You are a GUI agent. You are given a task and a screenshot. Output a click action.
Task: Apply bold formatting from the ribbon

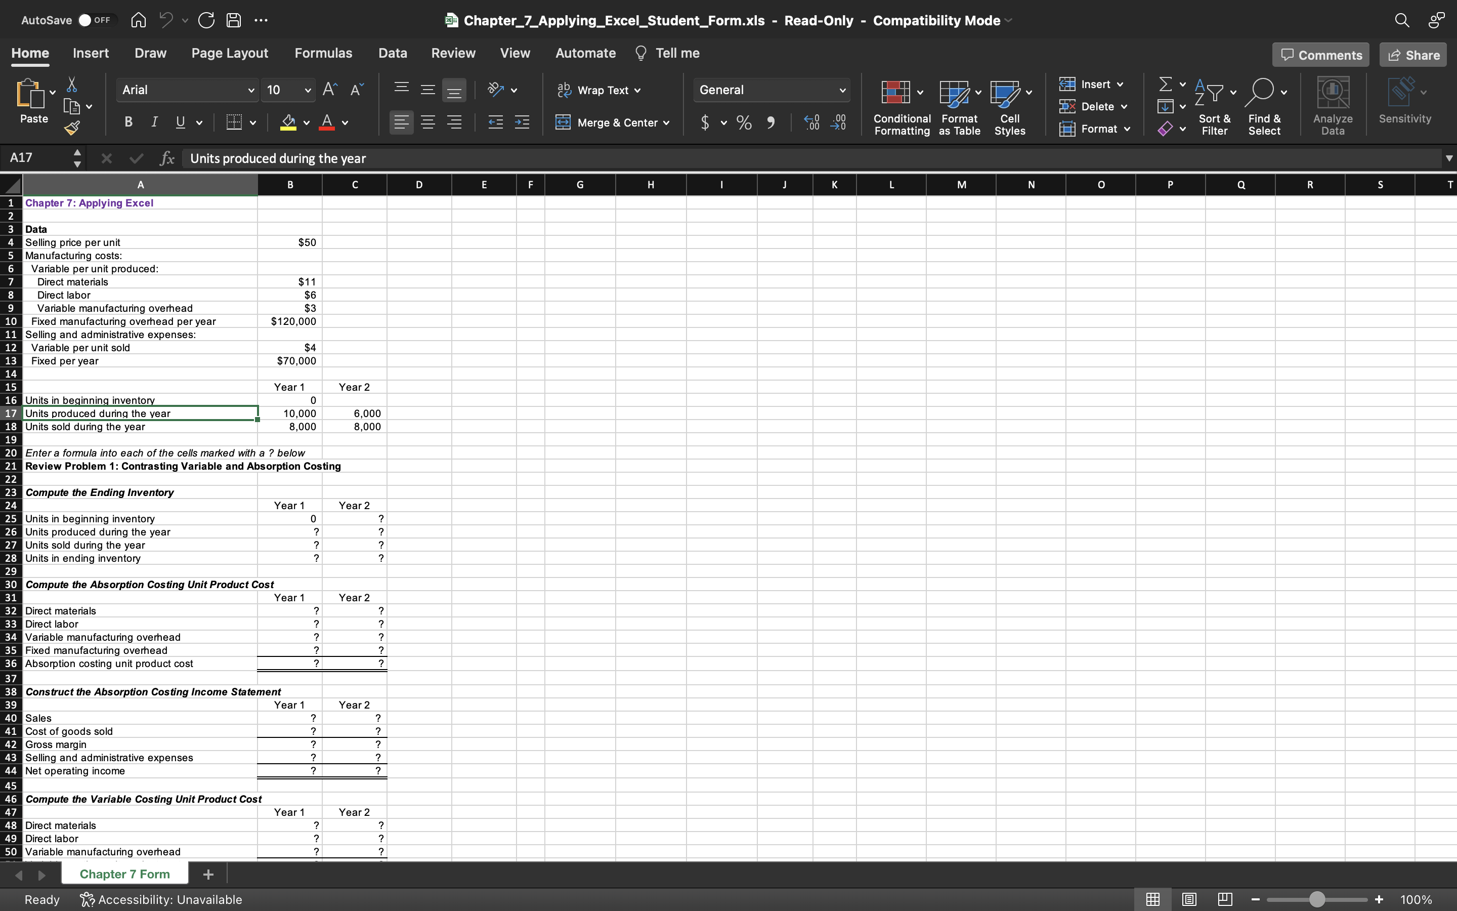127,121
